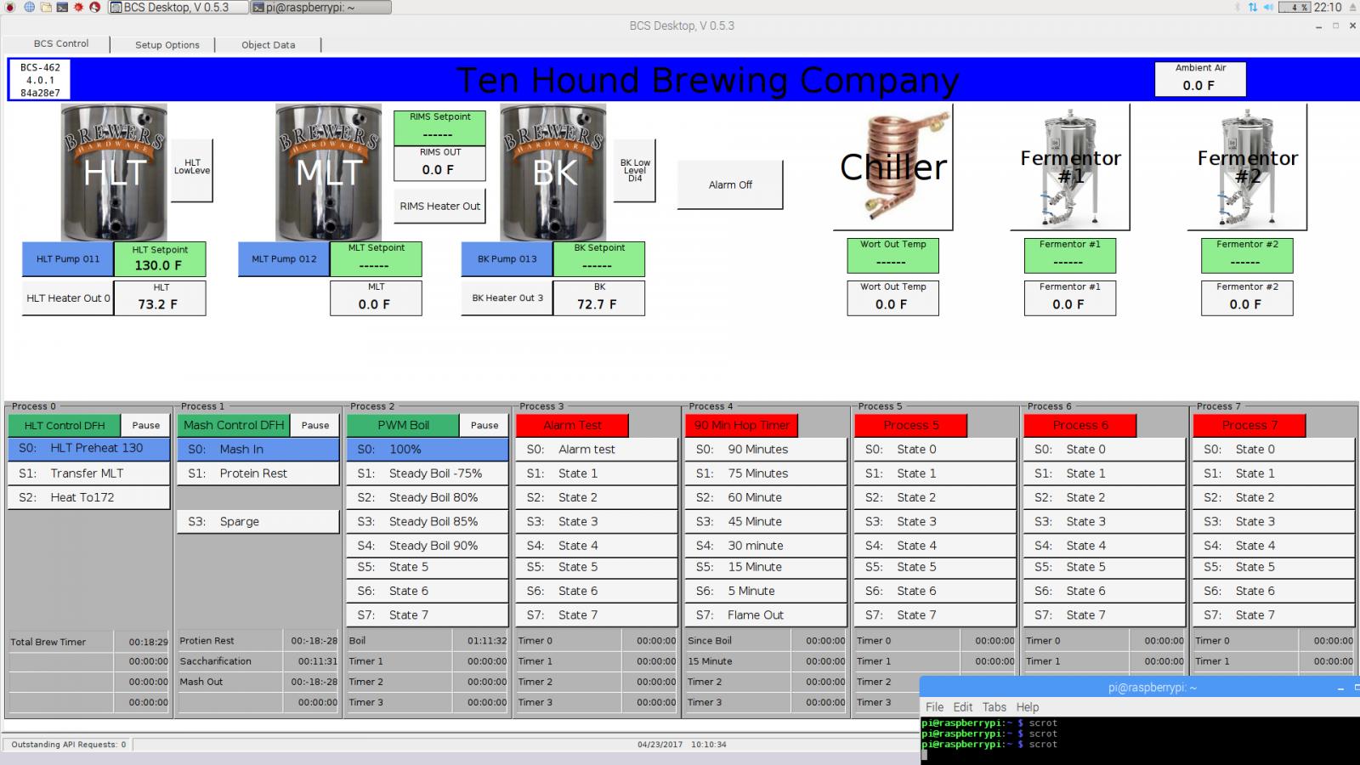Click the BK kettle image

pos(553,173)
